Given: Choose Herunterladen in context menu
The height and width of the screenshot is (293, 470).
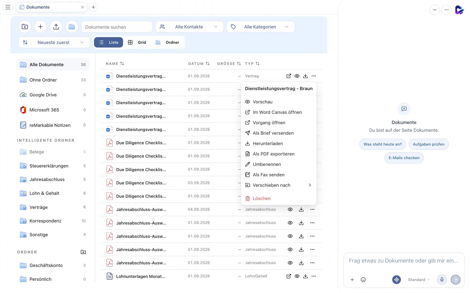Looking at the screenshot, I should 279,144.
